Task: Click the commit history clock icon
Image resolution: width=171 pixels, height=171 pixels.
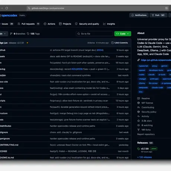Action: point(112,43)
